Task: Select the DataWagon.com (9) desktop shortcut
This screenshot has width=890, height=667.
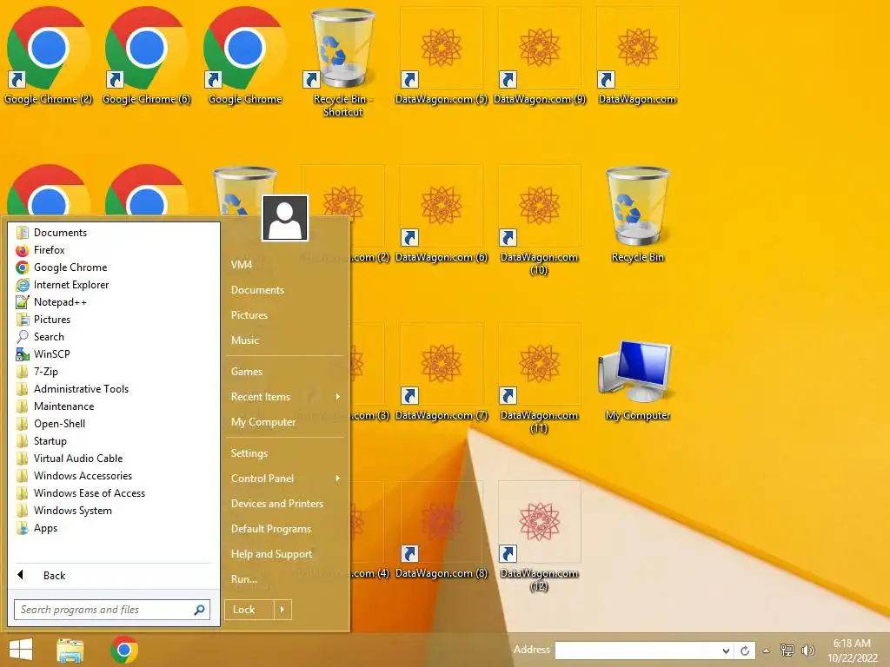Action: [539, 56]
